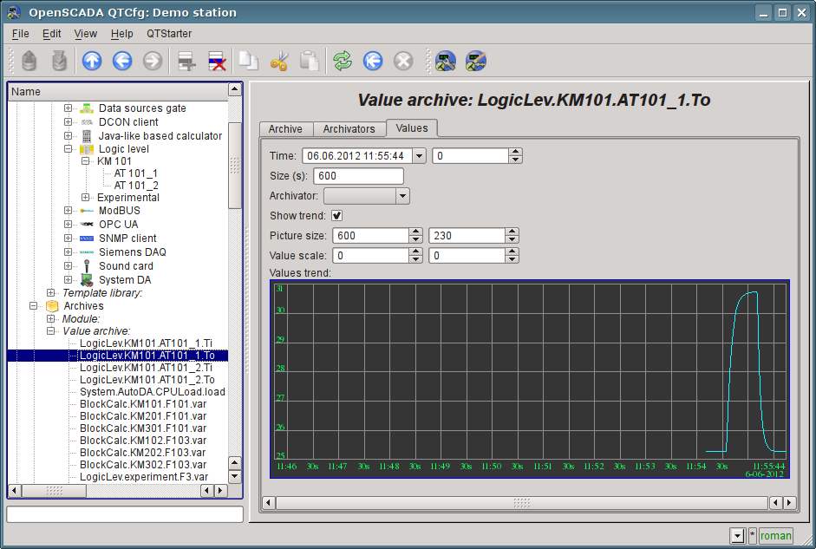This screenshot has height=549, width=816.
Task: Open the File menu
Action: tap(20, 34)
